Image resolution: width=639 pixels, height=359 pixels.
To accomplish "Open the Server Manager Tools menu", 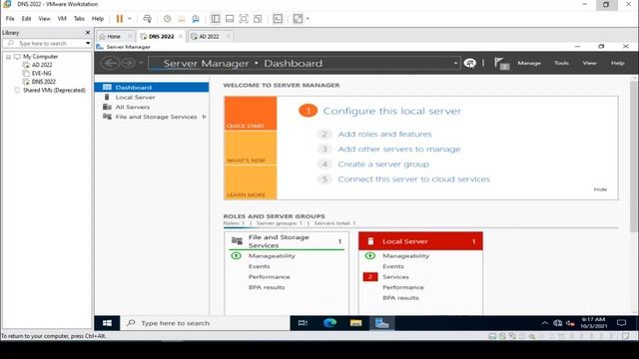I will [561, 63].
